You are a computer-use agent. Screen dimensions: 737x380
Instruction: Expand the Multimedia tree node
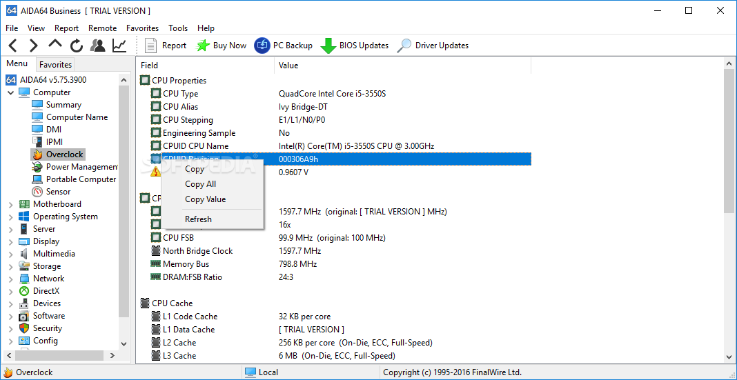tap(11, 254)
